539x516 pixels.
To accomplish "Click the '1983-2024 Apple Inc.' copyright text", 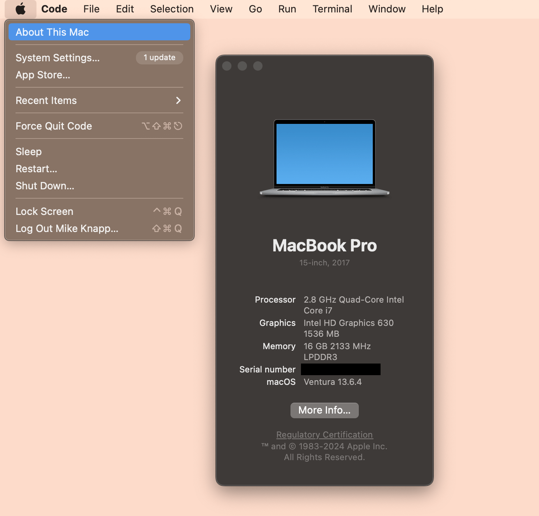I will 343,447.
